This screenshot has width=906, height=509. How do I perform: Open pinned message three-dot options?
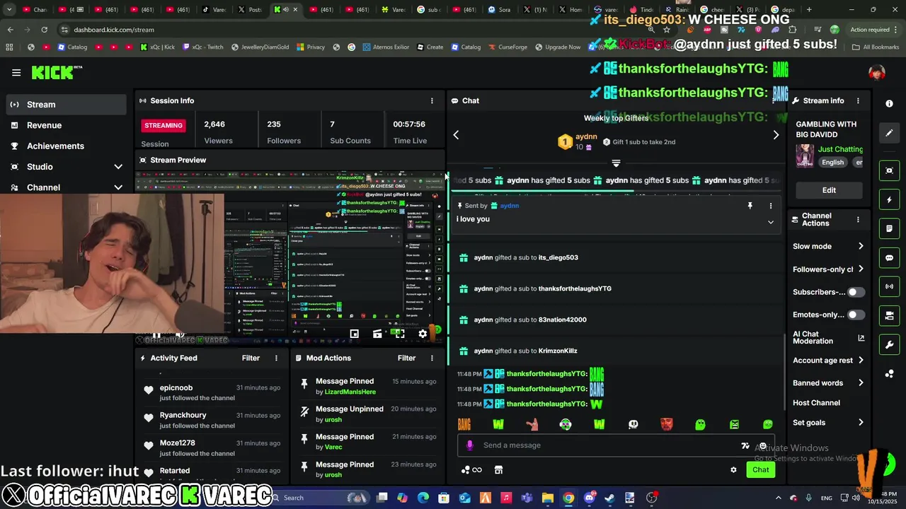coord(771,206)
